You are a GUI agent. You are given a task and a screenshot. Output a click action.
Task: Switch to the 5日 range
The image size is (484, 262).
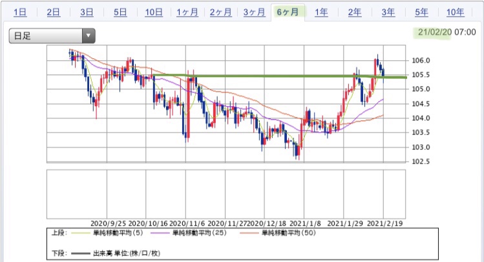(x=120, y=12)
